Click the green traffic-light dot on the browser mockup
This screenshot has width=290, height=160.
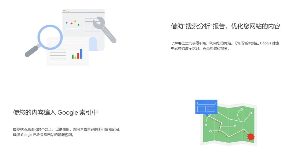pyautogui.click(x=68, y=11)
